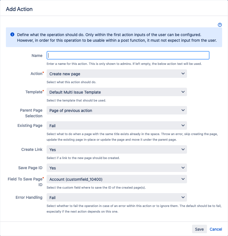The image size is (228, 236).
Task: Click the blue info icon in banner
Action: point(12,35)
